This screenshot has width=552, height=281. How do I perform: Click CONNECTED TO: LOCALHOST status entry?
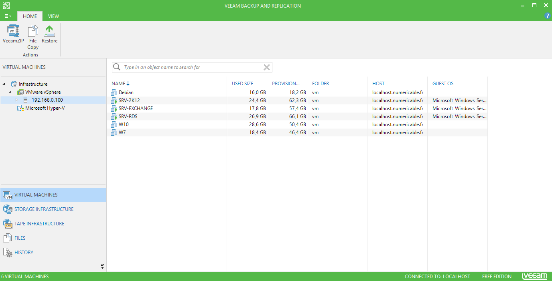[437, 277]
